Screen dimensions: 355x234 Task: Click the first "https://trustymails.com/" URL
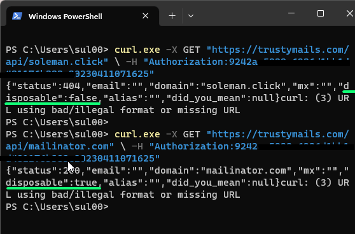(x=278, y=50)
